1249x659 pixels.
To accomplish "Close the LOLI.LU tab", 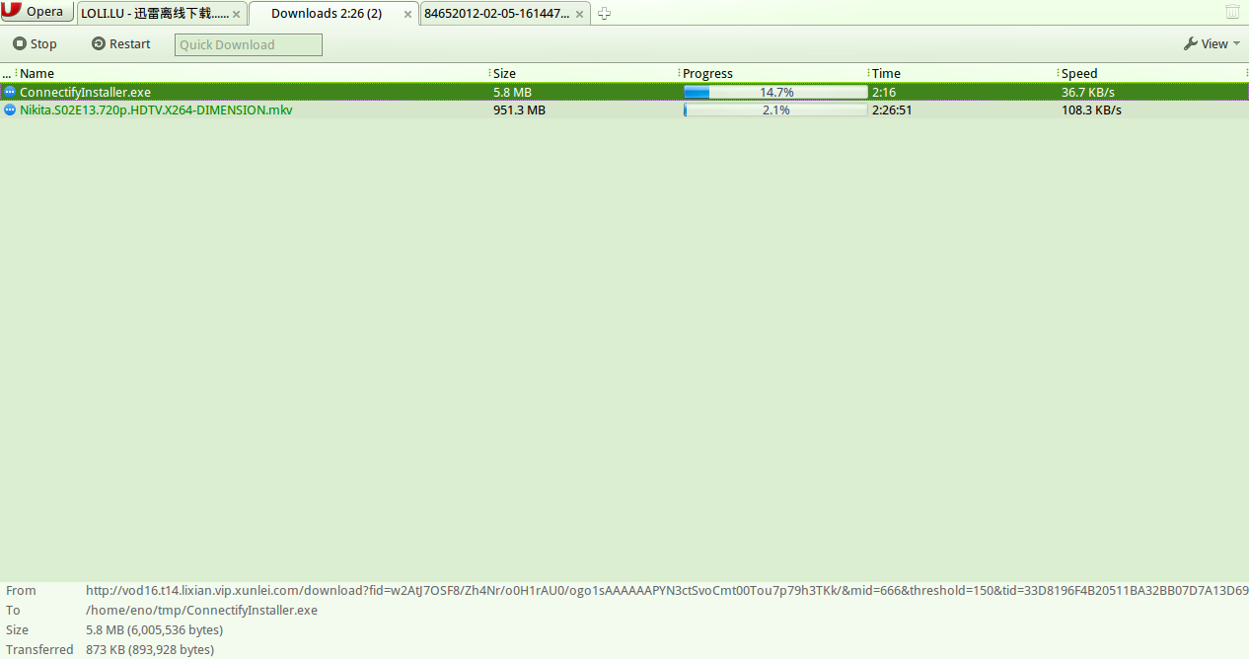I will click(236, 14).
